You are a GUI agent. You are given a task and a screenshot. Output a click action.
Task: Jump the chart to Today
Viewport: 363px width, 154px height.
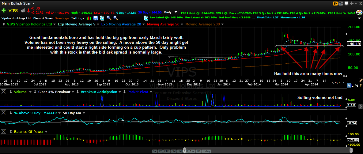pos(206,151)
